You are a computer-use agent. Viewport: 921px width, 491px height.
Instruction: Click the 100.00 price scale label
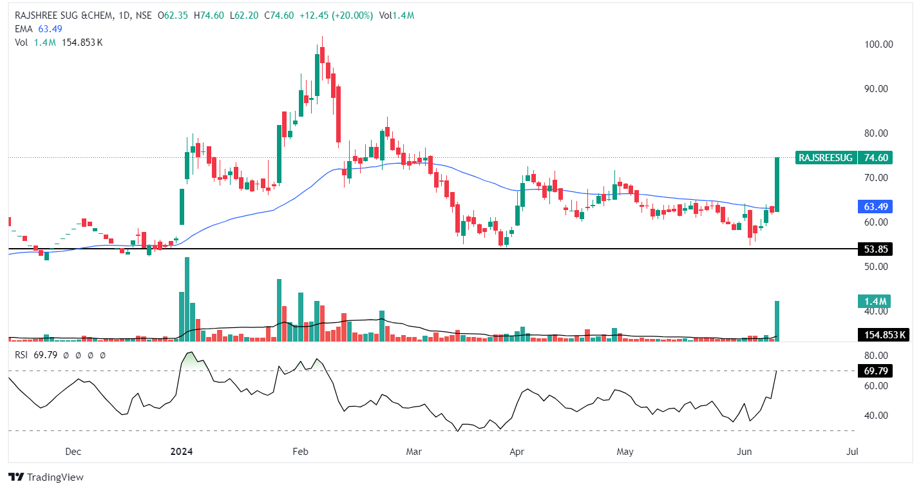(x=878, y=44)
